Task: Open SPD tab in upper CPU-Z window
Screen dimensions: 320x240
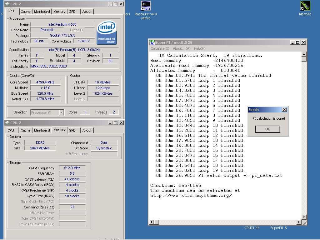Action: coord(72,12)
